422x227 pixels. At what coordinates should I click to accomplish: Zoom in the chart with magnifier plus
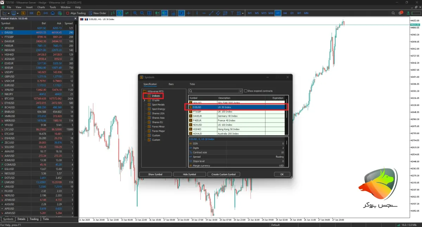coord(135,13)
